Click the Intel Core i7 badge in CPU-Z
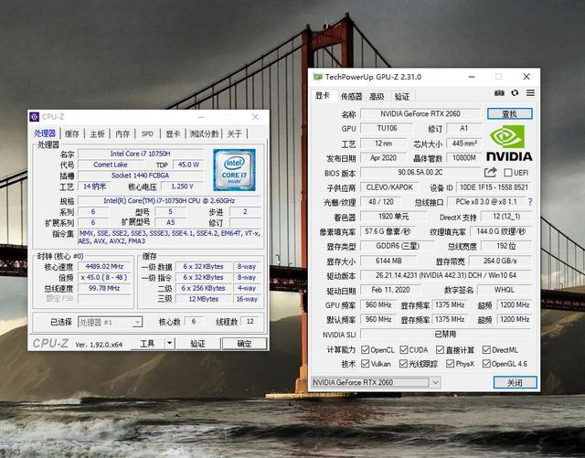 click(x=234, y=170)
